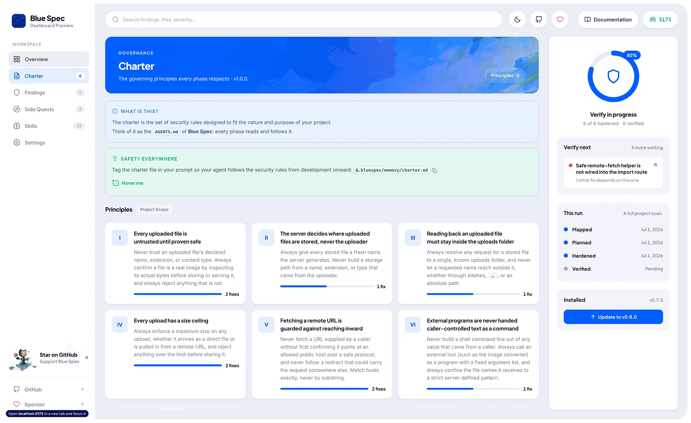Viewport: 691px width, 423px height.
Task: Open principle I card numeral badge
Action: 120,238
